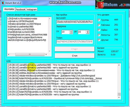Click accounts list scroll up arrow

click(50, 19)
